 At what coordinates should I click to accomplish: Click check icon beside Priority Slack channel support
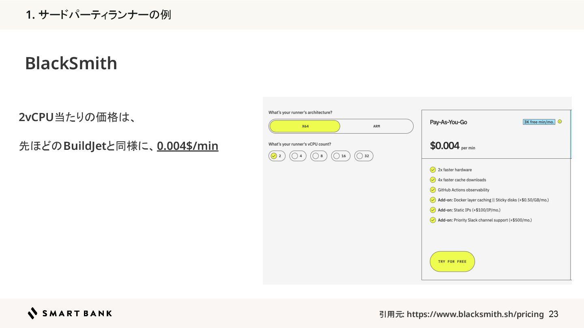[x=433, y=220]
